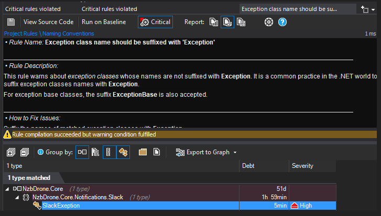Collapse all result rows icon
Viewport: 381px width, 216px height.
pos(25,152)
